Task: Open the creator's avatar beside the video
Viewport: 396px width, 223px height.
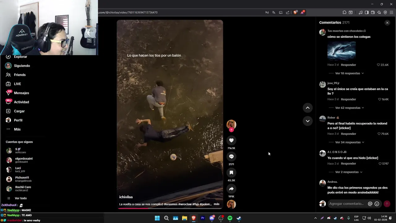Action: [231, 125]
